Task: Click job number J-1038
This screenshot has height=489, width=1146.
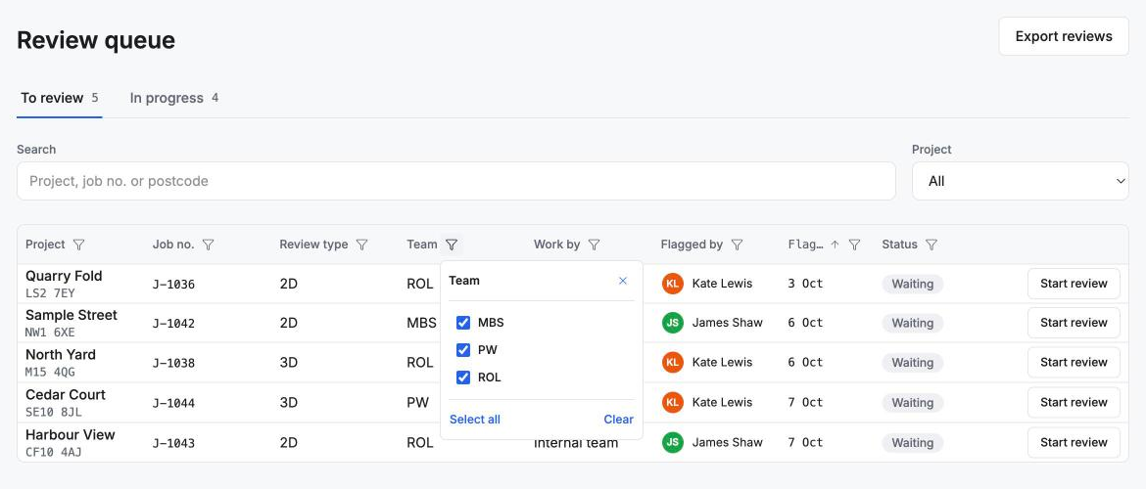Action: coord(174,363)
